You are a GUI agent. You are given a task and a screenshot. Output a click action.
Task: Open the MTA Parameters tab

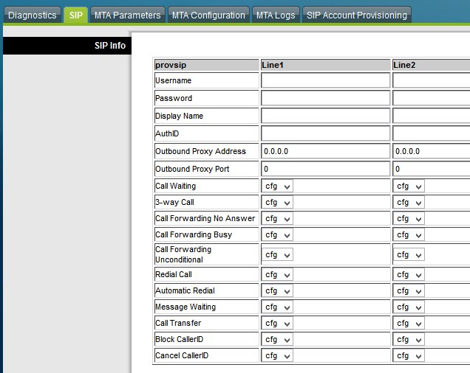pyautogui.click(x=127, y=15)
